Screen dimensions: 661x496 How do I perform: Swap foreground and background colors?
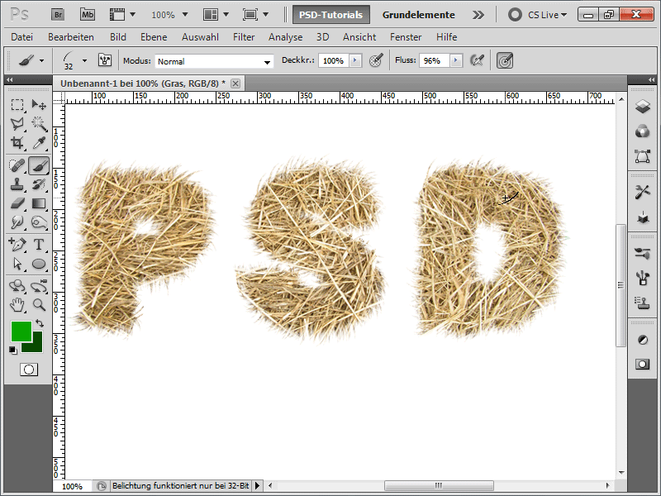[40, 323]
